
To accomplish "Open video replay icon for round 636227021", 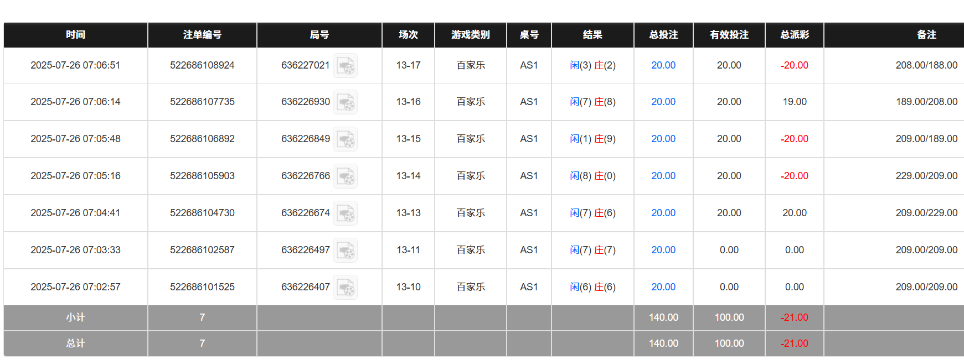I will [x=345, y=66].
